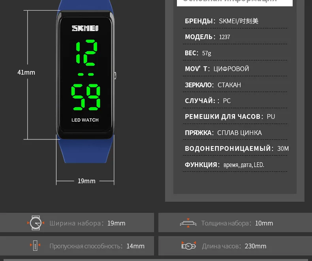The image size is (312, 261).
Task: Select the ЦИФРОВОЙ movement value
Action: [231, 69]
